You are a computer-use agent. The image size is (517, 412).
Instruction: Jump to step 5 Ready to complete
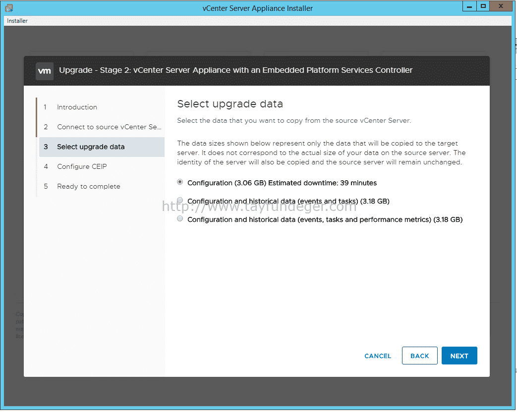tap(102, 186)
